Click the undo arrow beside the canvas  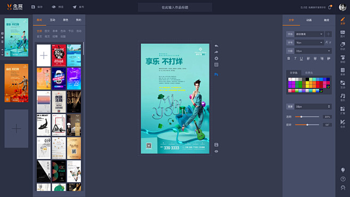216,46
